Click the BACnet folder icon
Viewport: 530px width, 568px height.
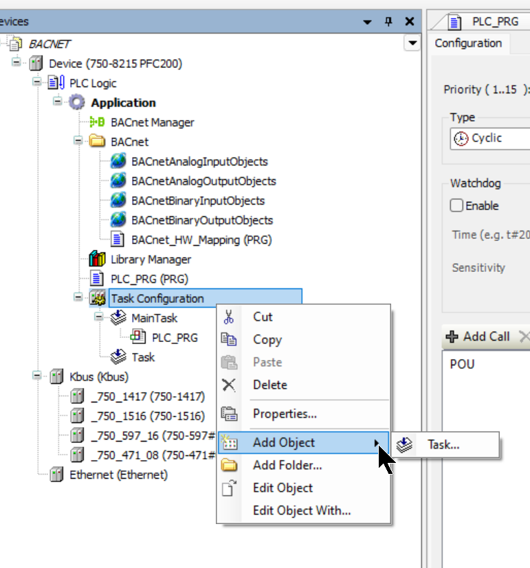[x=97, y=141]
